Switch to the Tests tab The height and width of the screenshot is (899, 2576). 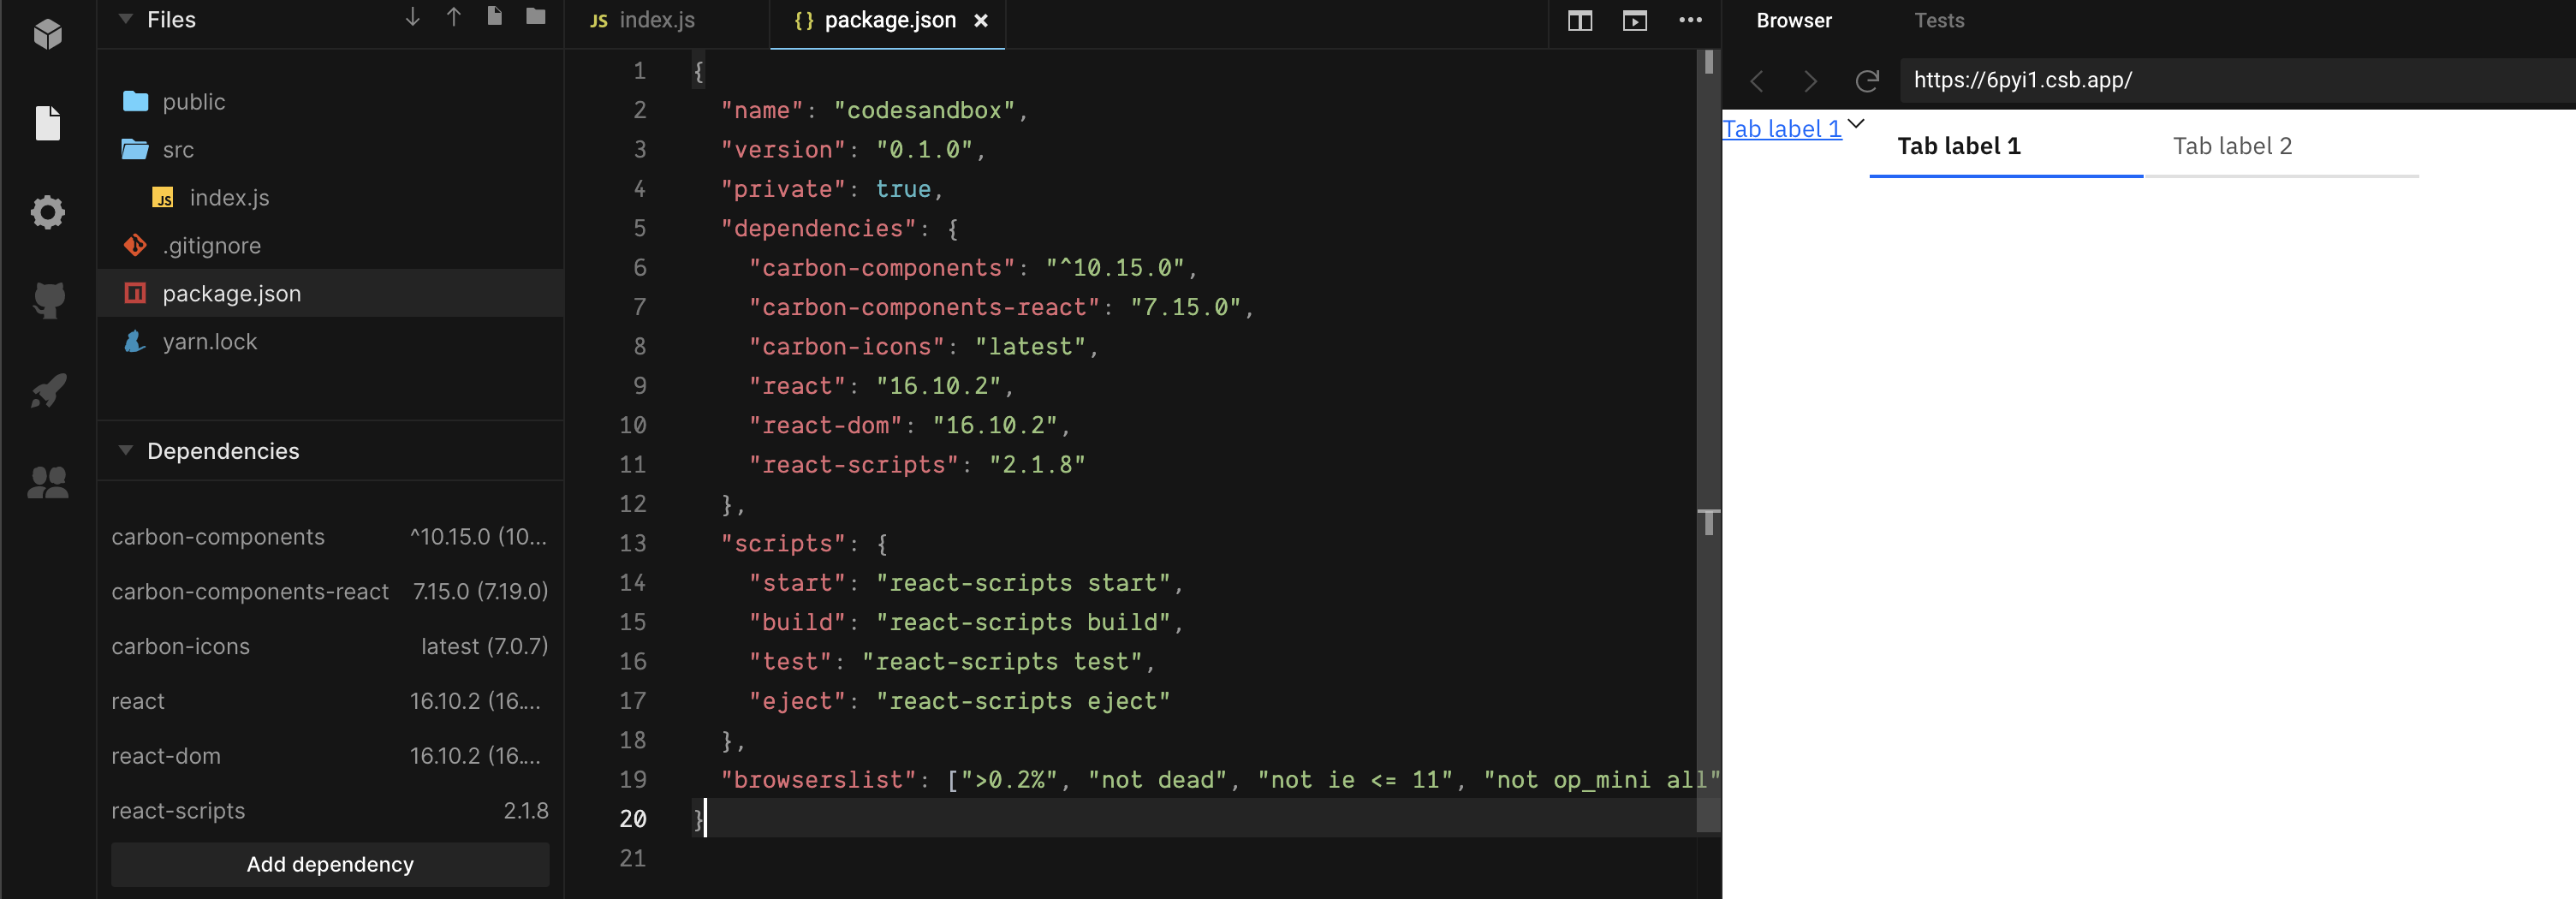point(1938,20)
